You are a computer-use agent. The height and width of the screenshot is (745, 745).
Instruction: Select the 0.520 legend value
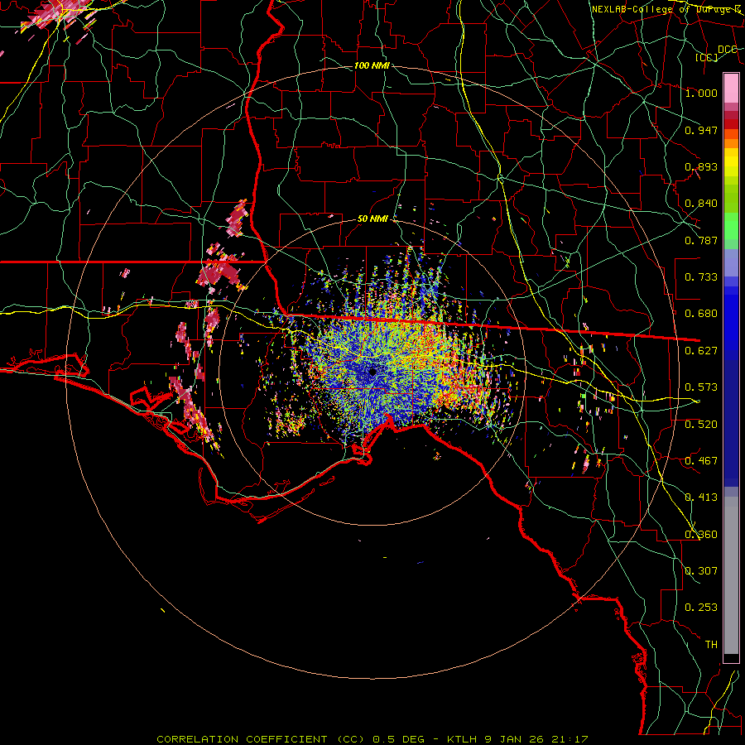(x=701, y=425)
